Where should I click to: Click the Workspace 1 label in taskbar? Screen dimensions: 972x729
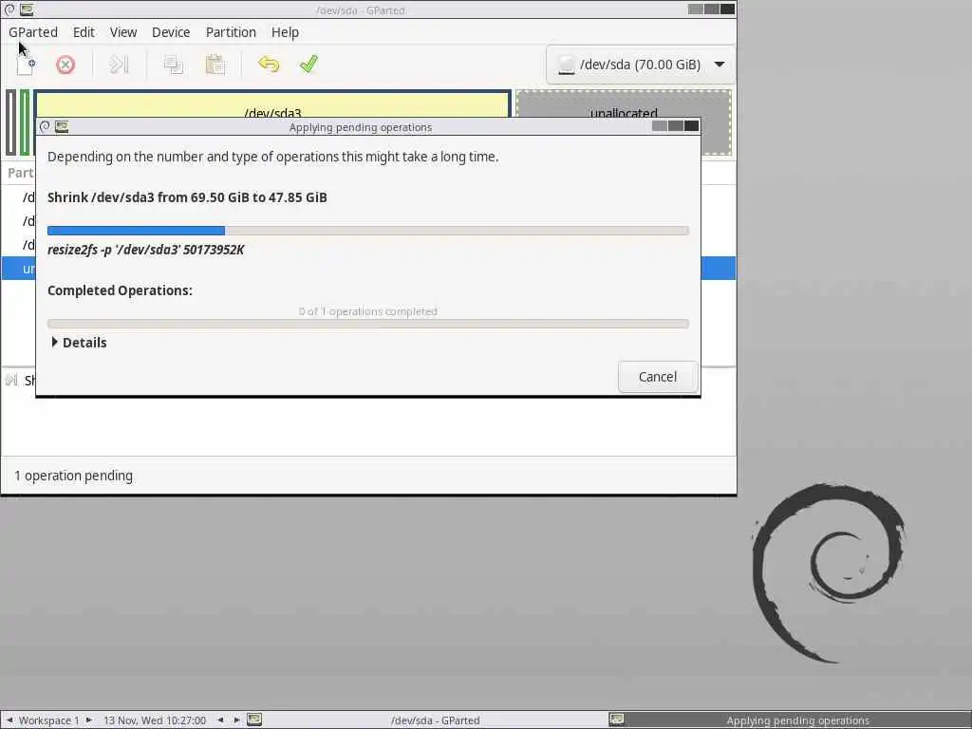pyautogui.click(x=49, y=720)
